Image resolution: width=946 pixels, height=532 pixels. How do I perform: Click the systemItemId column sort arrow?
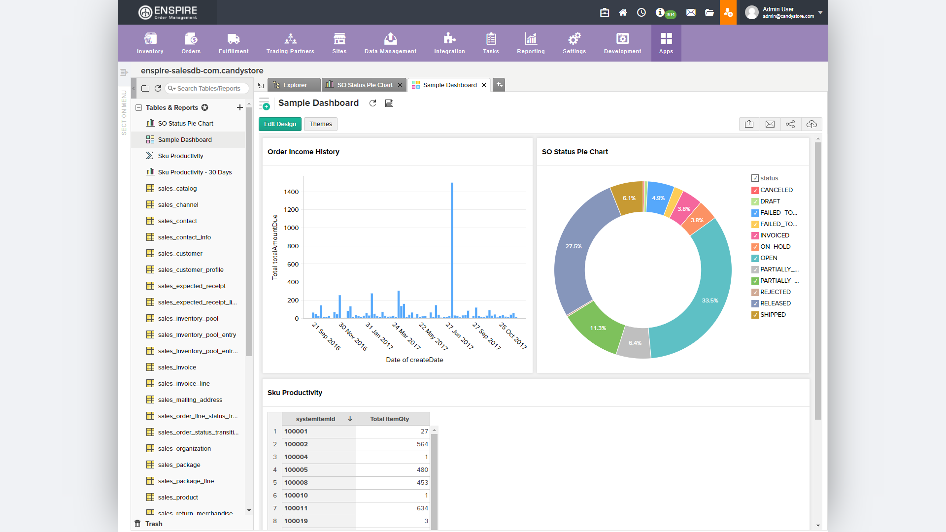click(x=350, y=419)
